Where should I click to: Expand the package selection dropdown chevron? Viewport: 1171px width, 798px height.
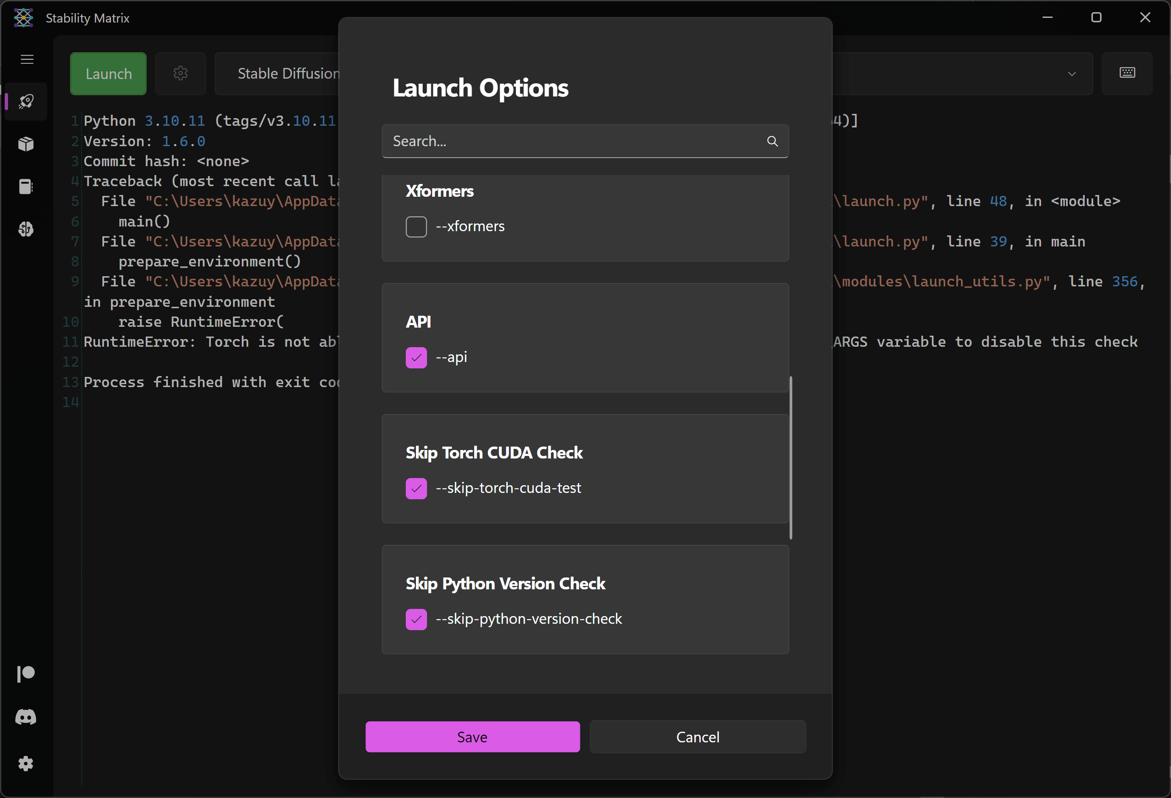(x=1072, y=74)
